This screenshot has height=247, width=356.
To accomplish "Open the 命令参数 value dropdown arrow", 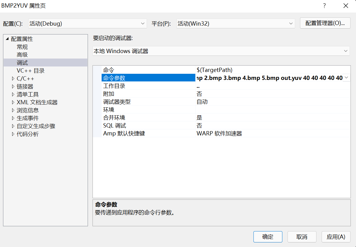I will (x=346, y=78).
